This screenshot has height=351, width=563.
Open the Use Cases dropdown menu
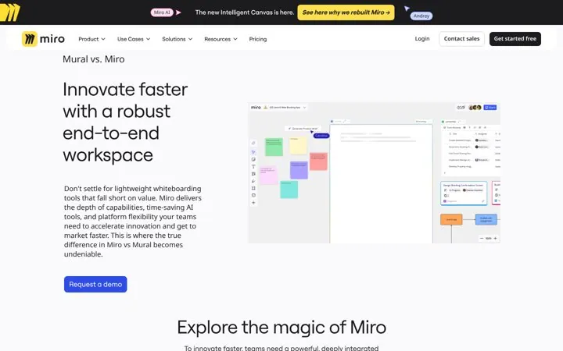click(x=134, y=39)
